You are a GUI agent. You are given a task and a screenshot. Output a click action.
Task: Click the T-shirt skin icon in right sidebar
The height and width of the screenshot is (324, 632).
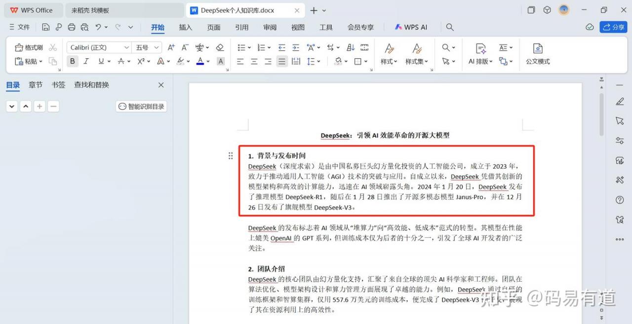pos(620,219)
